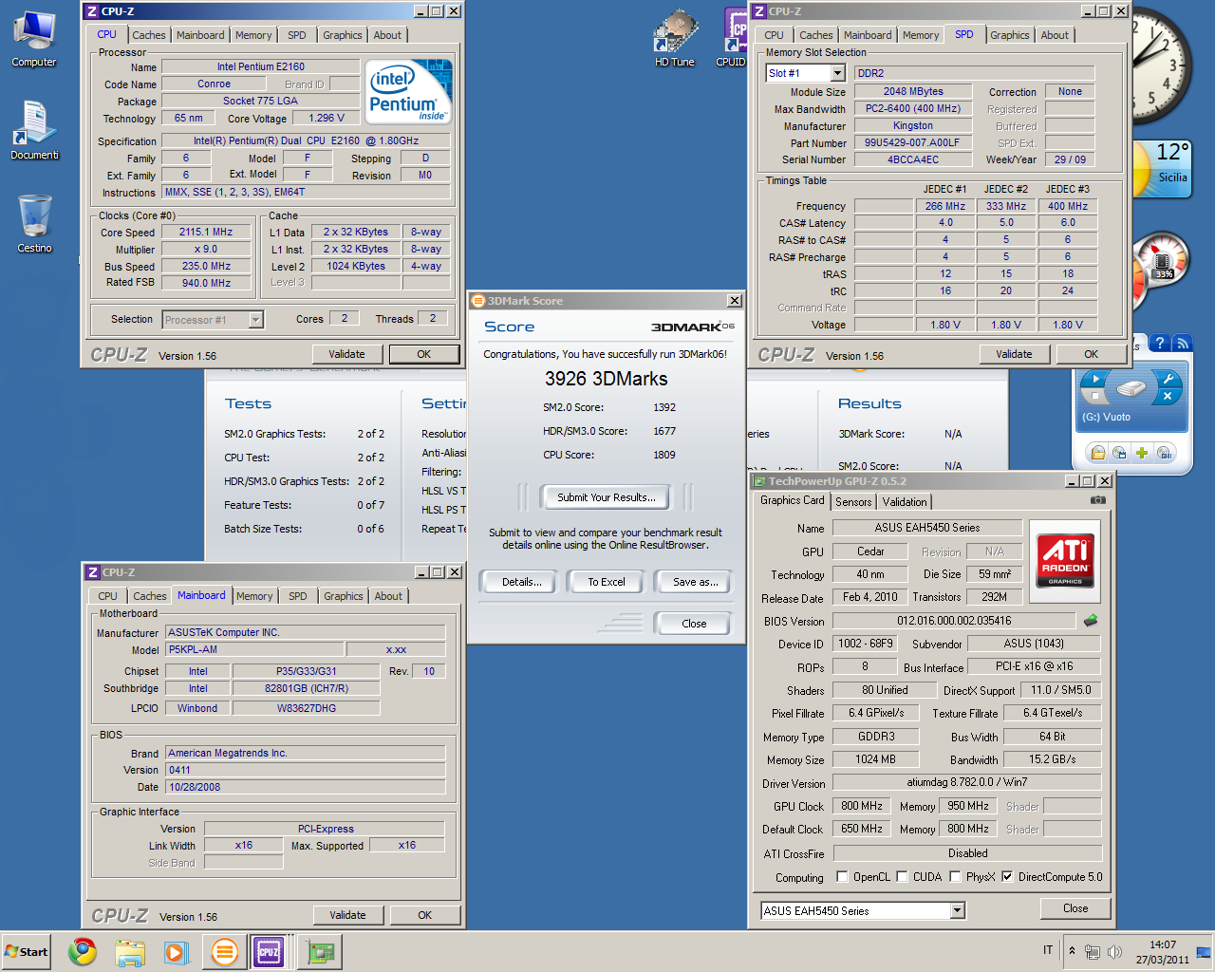Click the disc statistics icon in gadget
Screen dimensions: 1215x972
click(x=1165, y=453)
